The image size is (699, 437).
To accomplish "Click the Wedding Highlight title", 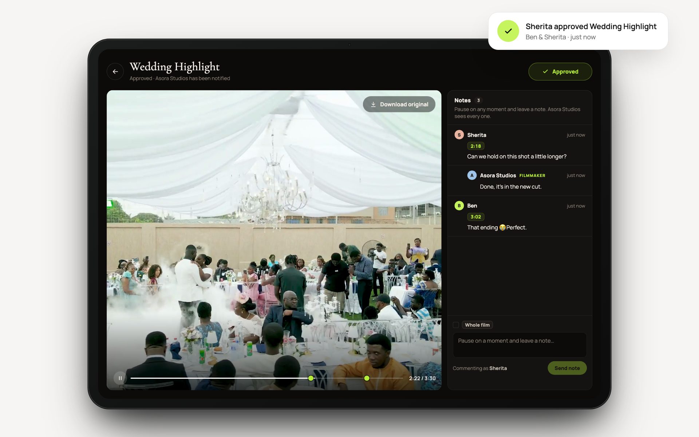I will point(174,67).
